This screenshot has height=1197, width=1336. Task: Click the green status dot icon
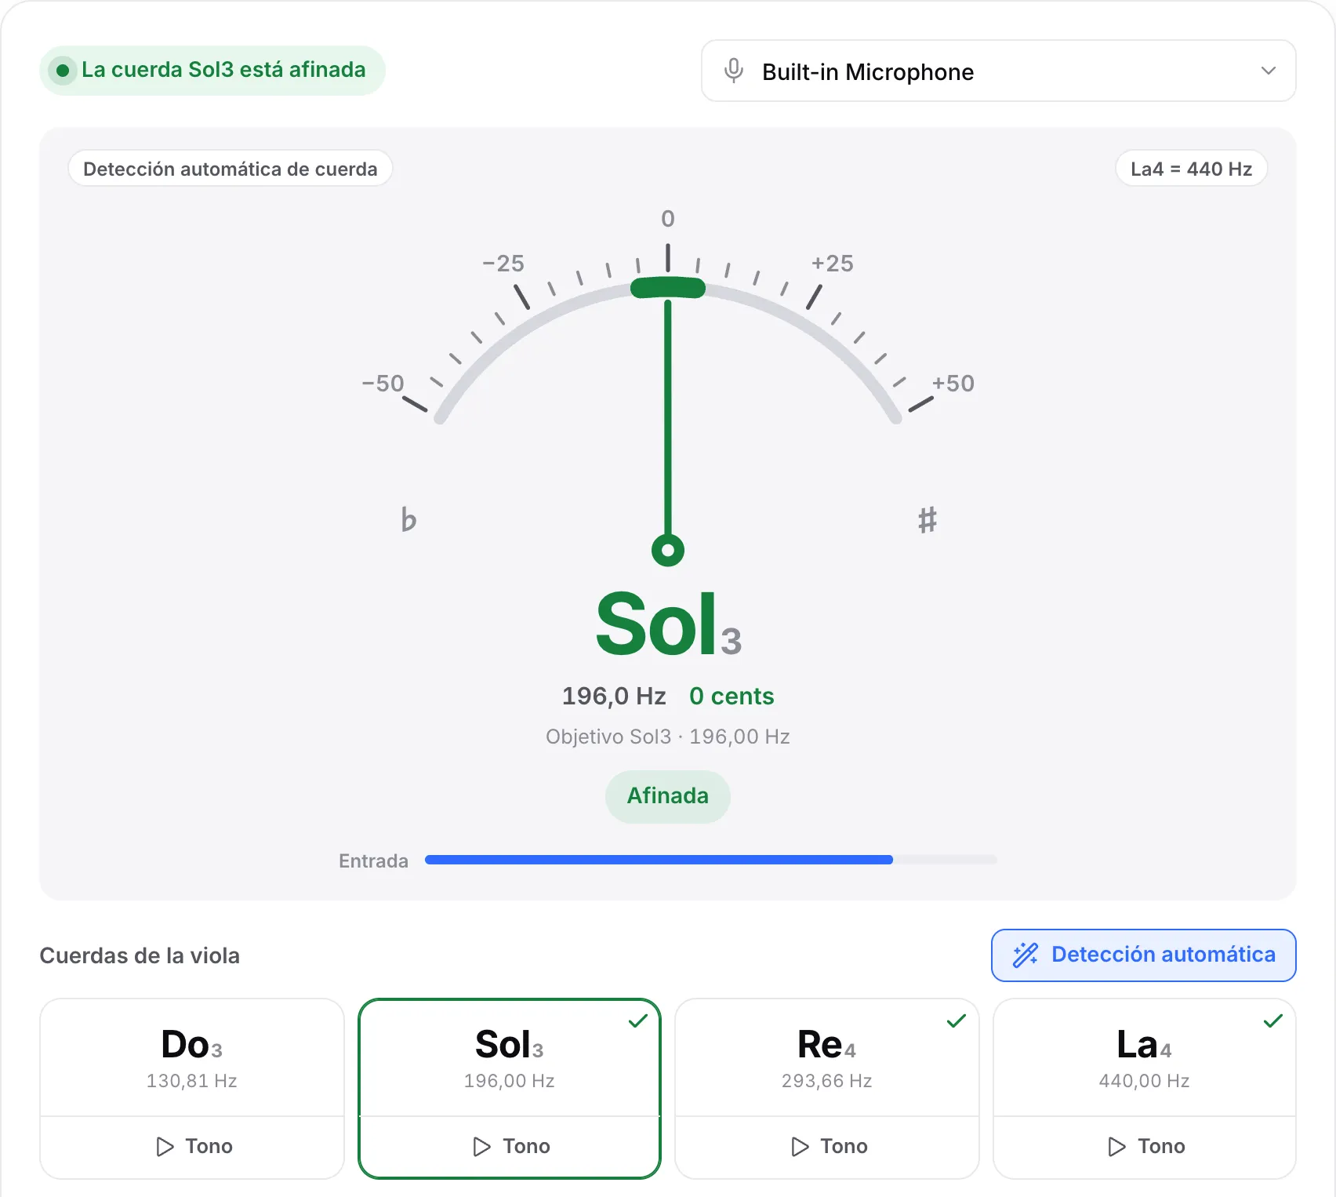(63, 71)
